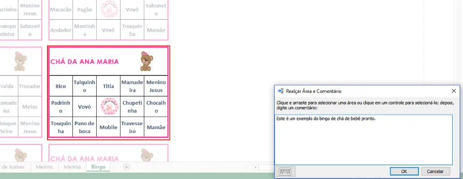Click the faded teddy bear in bottom card
The image size is (463, 179).
click(x=146, y=155)
